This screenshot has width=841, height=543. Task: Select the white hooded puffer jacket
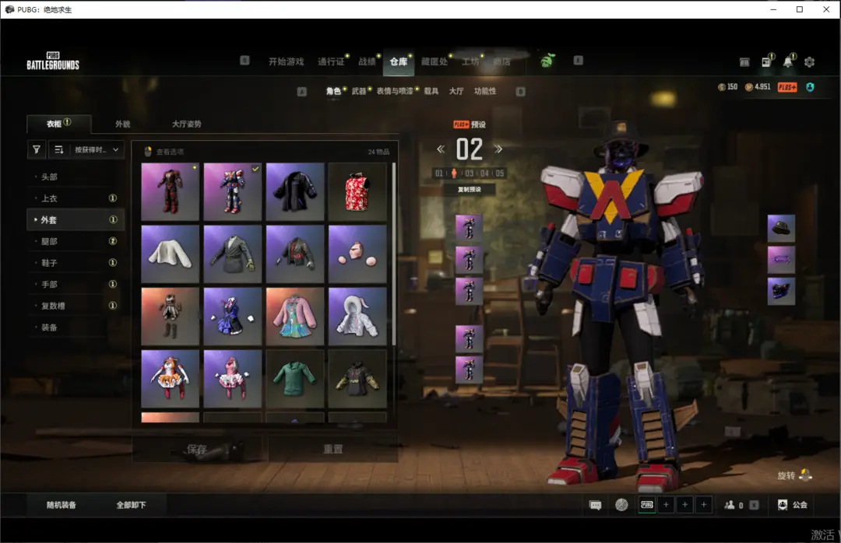click(x=357, y=317)
